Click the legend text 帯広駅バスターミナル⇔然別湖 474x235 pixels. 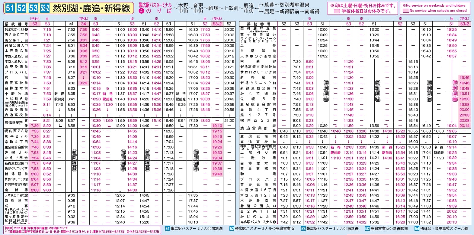tap(197, 229)
